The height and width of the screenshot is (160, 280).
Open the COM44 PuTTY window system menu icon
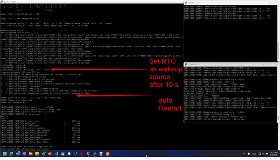point(2,2)
